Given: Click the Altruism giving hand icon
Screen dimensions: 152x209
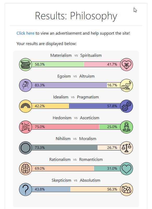Looking at the screenshot, I should click(126, 85).
